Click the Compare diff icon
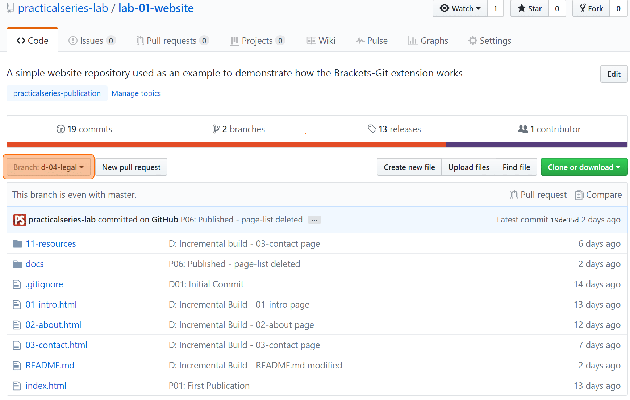 tap(579, 195)
